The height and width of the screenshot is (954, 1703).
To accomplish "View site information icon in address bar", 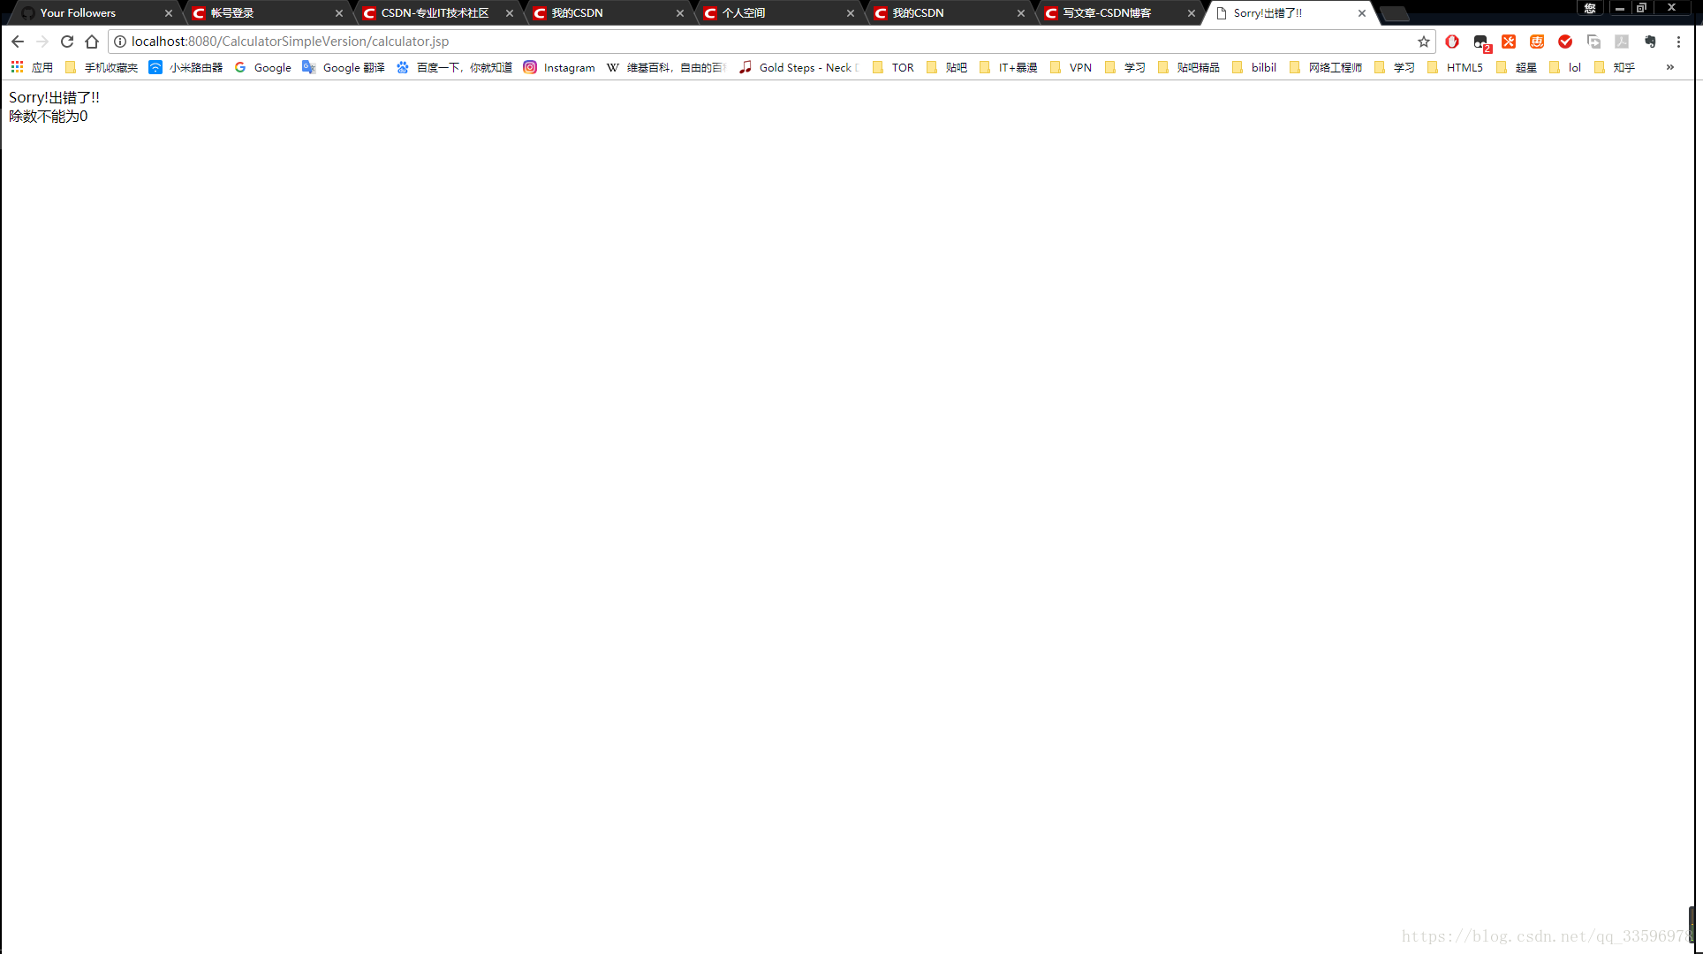I will click(x=120, y=42).
